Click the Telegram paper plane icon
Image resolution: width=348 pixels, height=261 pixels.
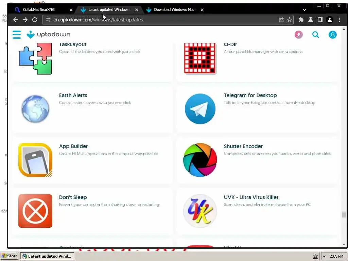coord(200,109)
